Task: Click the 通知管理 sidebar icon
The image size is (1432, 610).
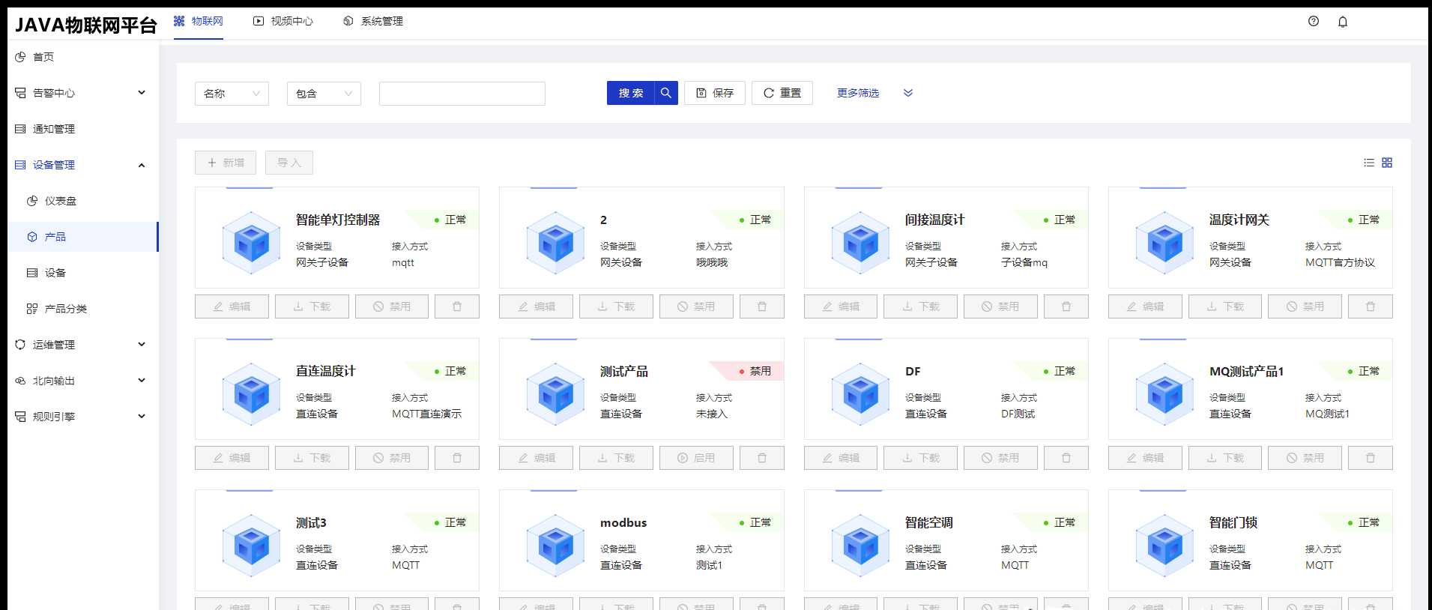Action: [x=20, y=129]
